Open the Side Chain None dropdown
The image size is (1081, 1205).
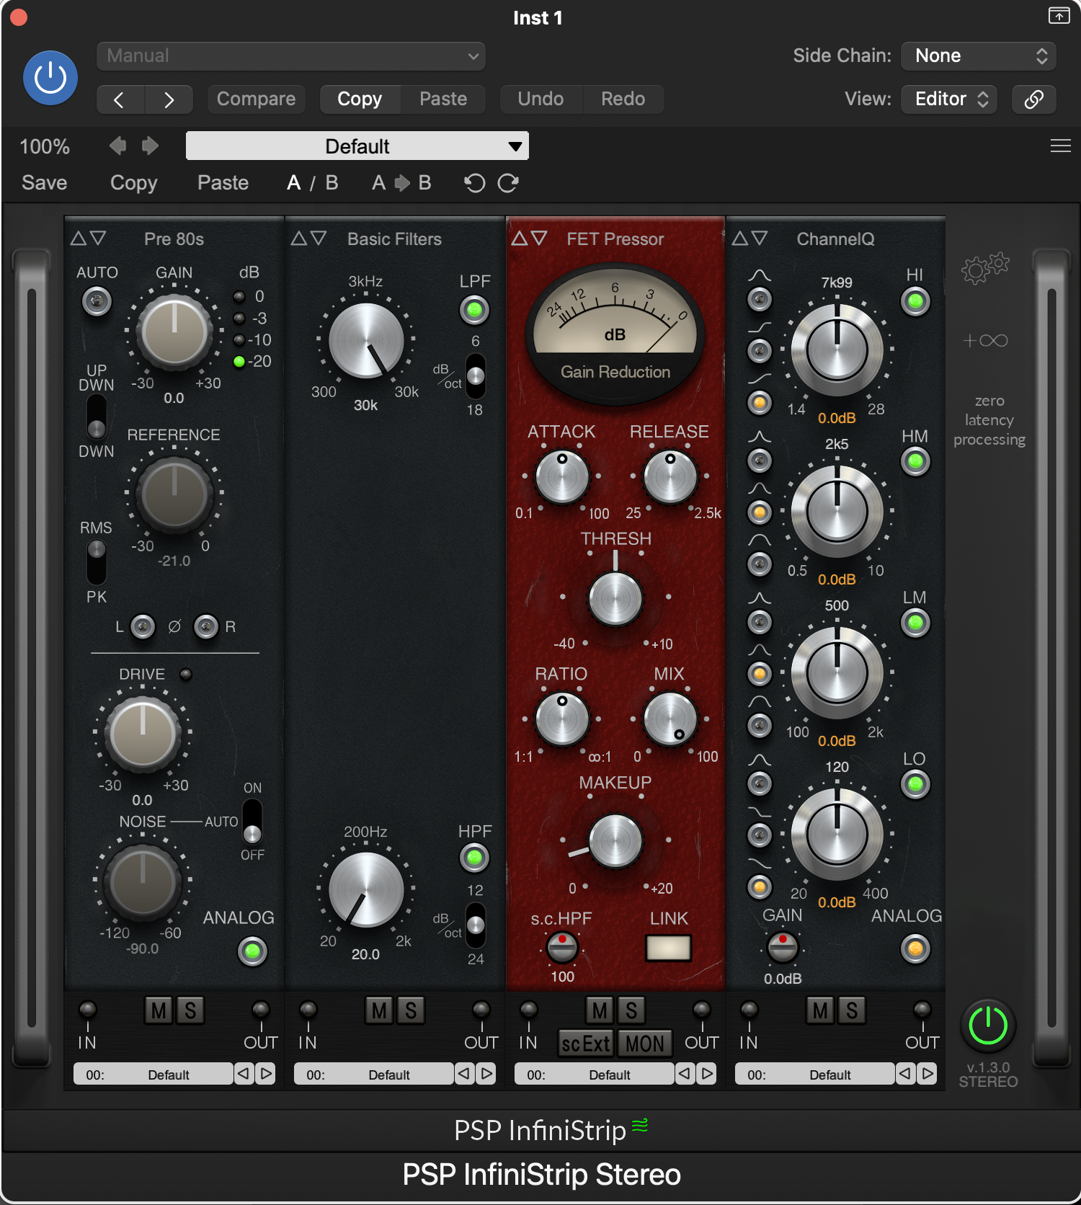click(x=978, y=56)
